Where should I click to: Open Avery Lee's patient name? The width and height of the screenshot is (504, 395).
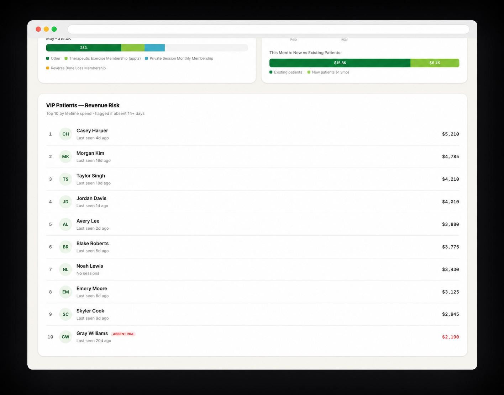click(88, 221)
